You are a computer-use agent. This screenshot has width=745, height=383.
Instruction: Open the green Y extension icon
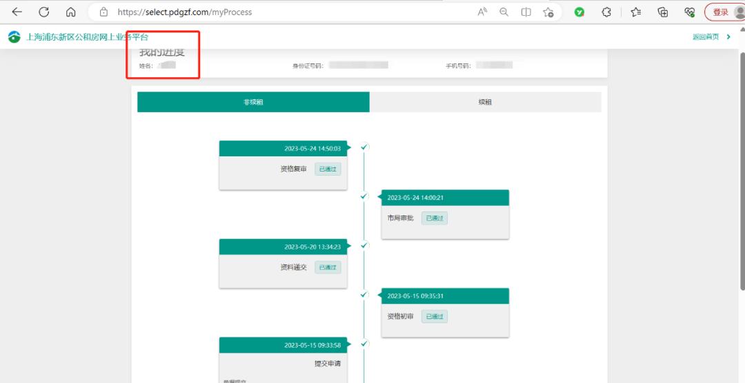579,12
